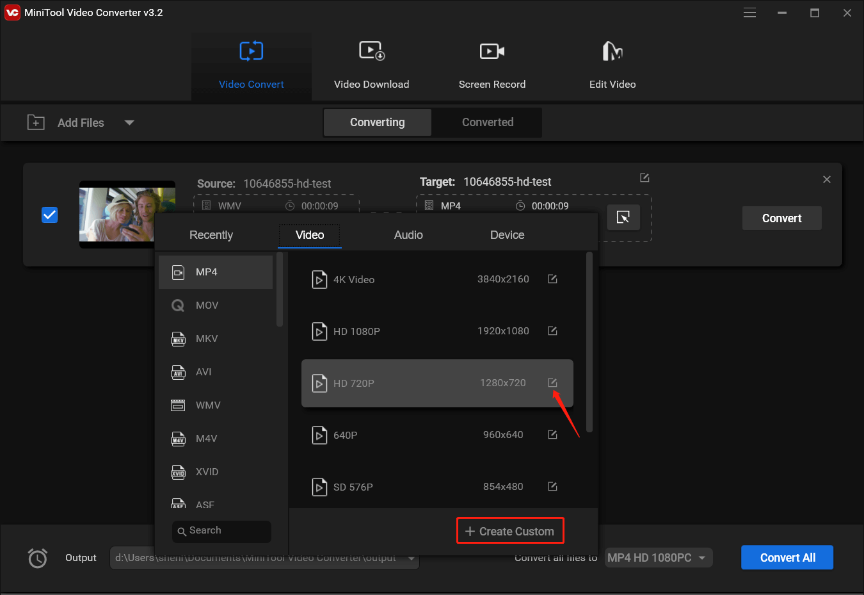This screenshot has width=864, height=595.
Task: Switch to the Converting tab
Action: (378, 122)
